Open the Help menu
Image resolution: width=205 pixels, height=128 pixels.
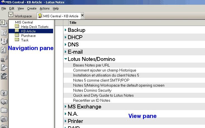point(56,8)
